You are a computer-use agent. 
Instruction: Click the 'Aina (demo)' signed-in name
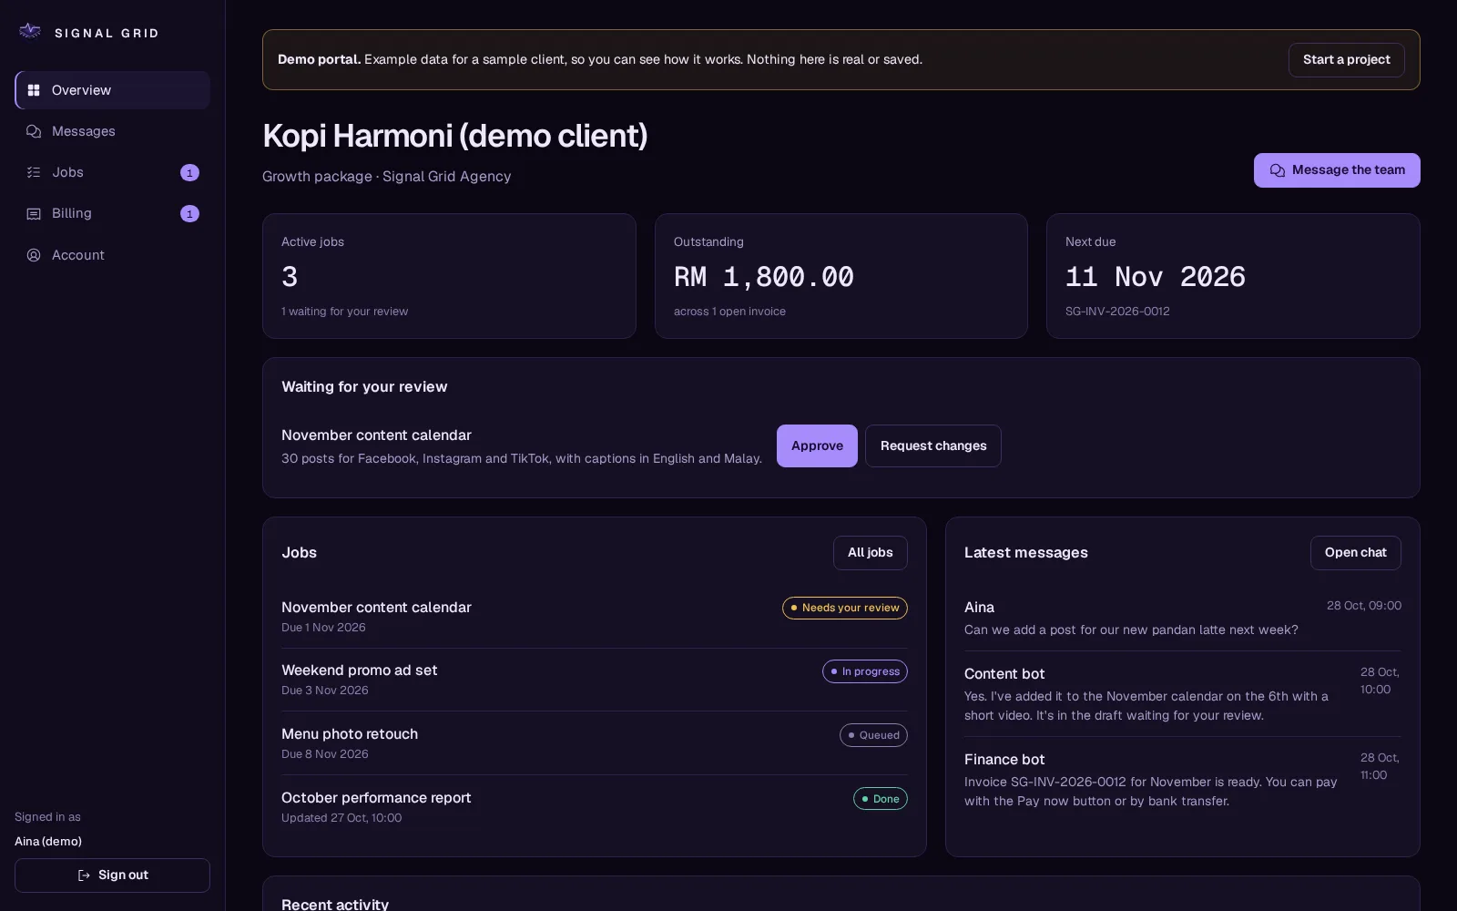(48, 842)
